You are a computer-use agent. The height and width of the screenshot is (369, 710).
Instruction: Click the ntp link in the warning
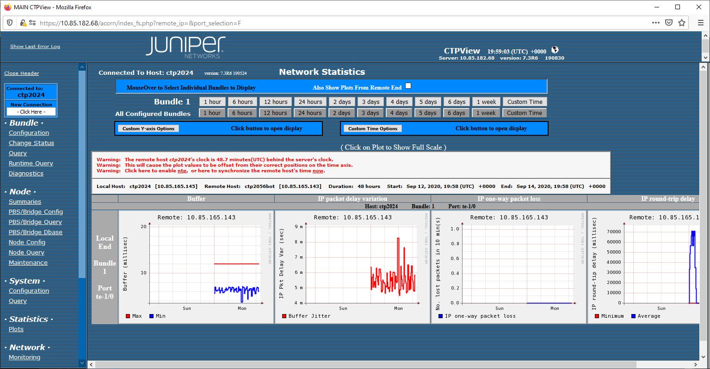[183, 171]
